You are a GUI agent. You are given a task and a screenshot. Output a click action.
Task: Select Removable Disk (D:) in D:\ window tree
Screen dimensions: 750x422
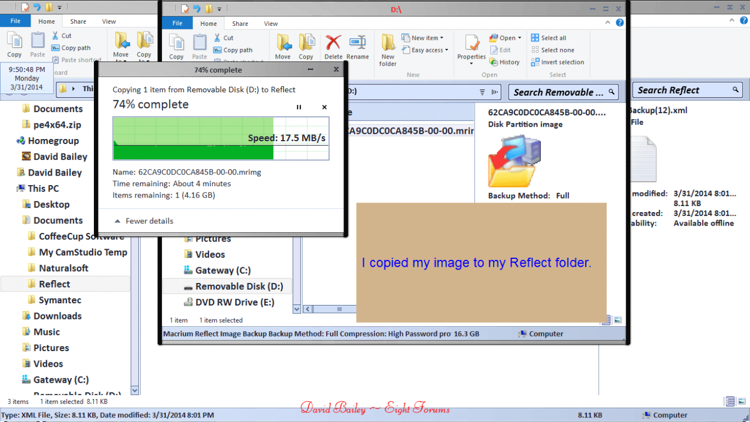click(x=227, y=286)
